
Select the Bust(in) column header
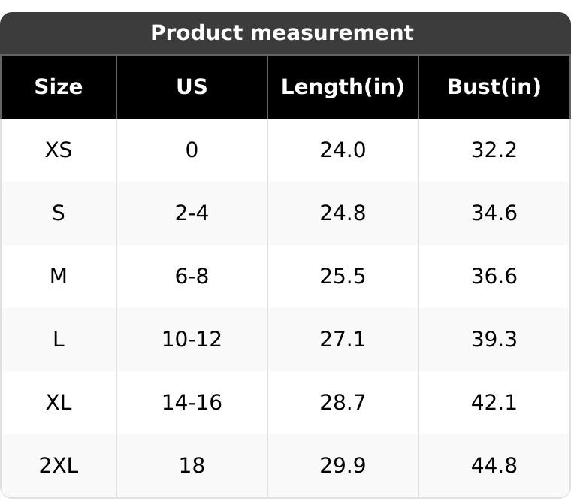pos(494,87)
